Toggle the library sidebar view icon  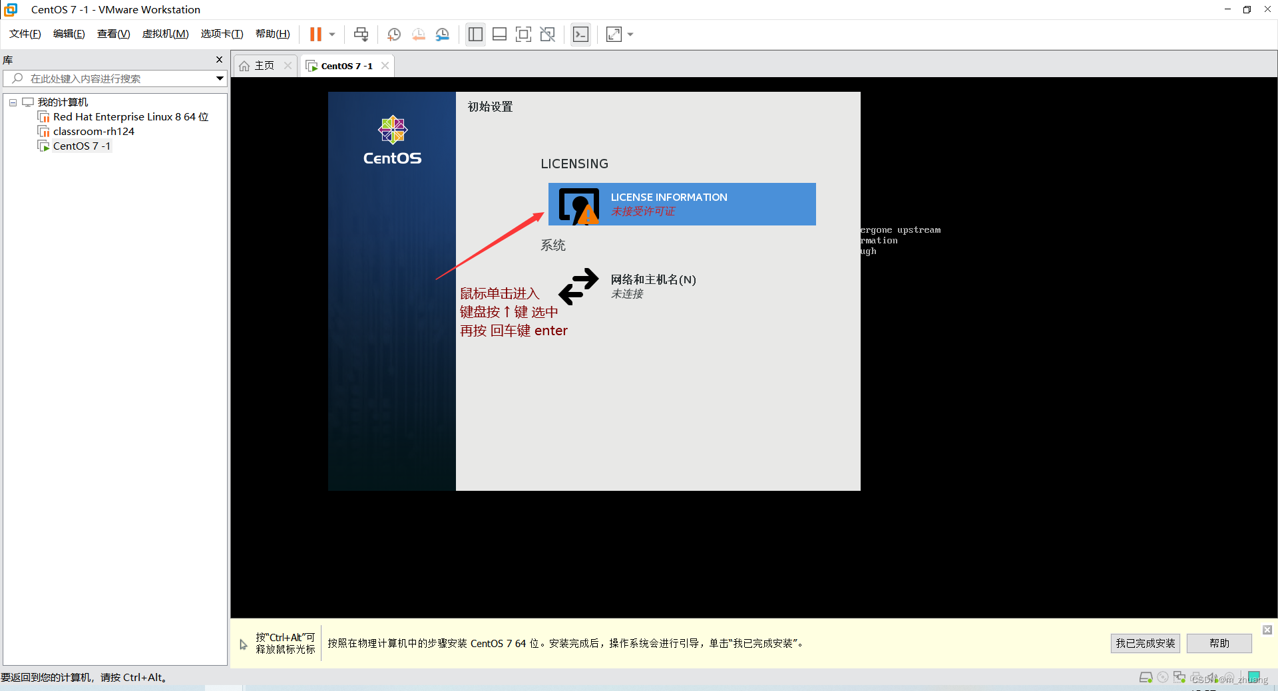pyautogui.click(x=475, y=34)
